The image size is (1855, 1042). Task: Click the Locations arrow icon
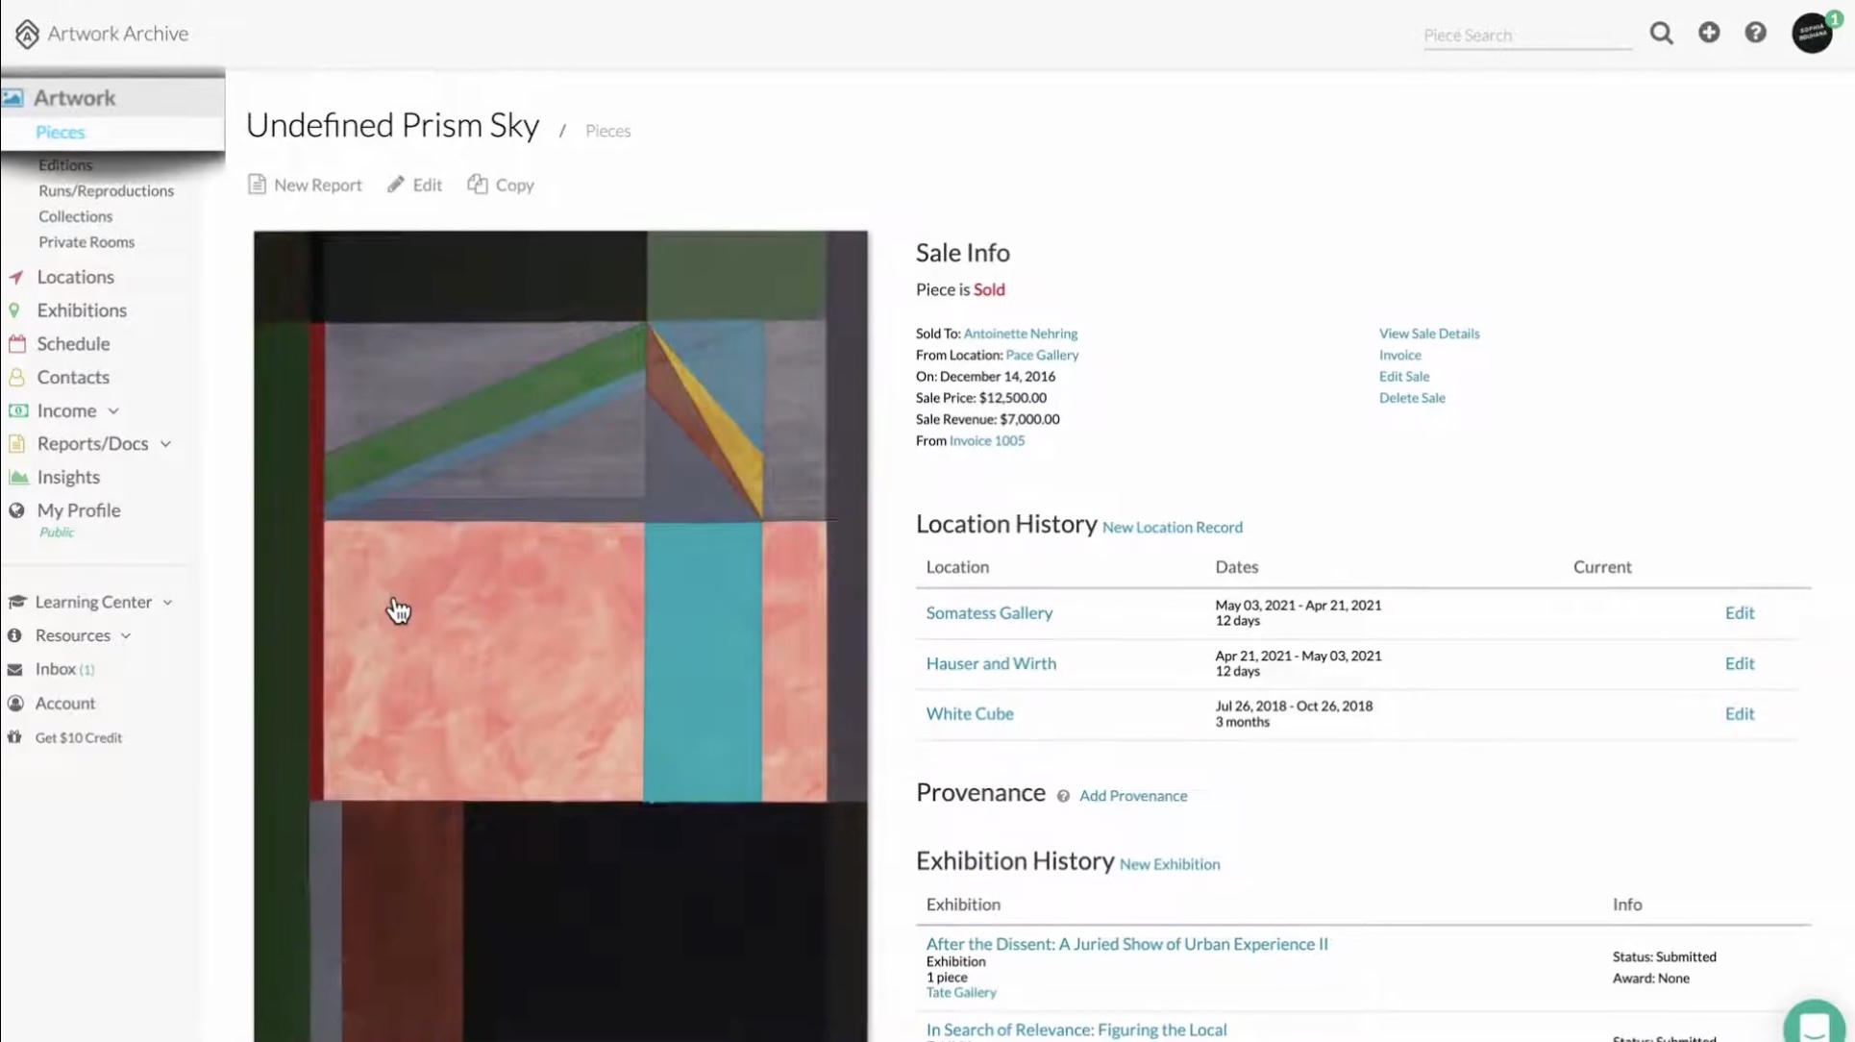coord(16,277)
